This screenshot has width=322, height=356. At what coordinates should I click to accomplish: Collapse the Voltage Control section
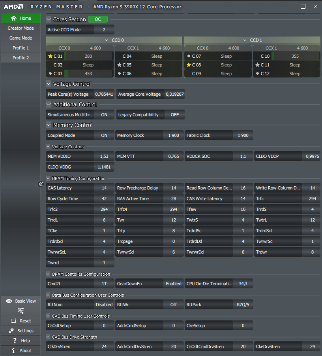coord(49,84)
